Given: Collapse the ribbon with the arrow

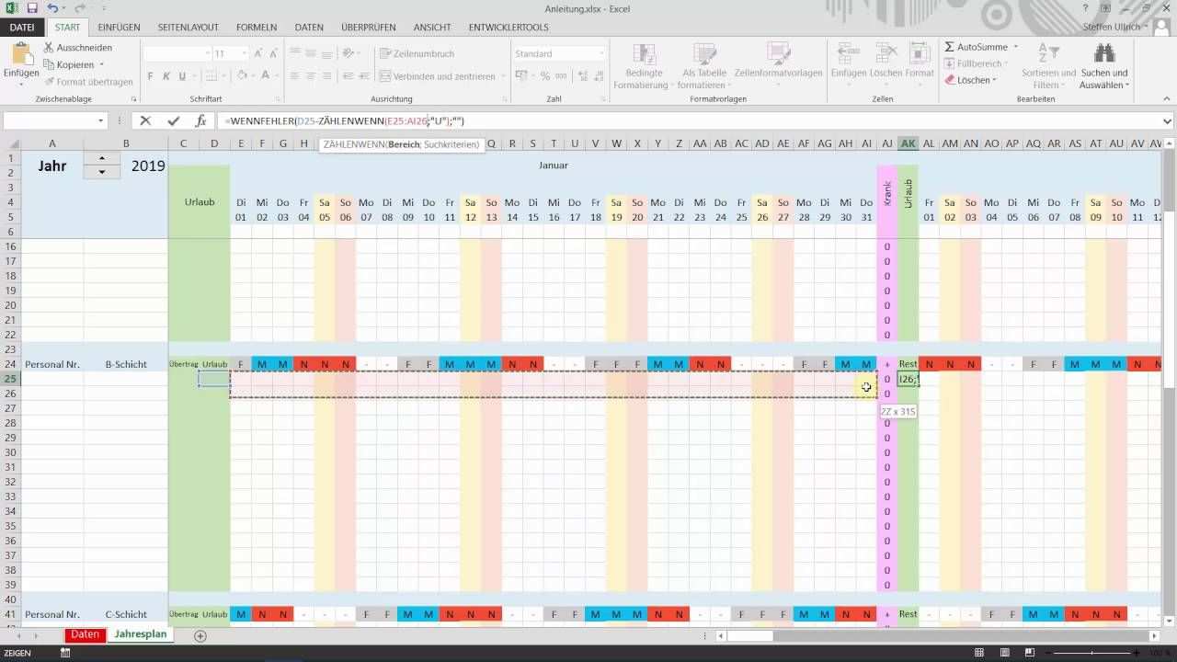Looking at the screenshot, I should point(1166,98).
